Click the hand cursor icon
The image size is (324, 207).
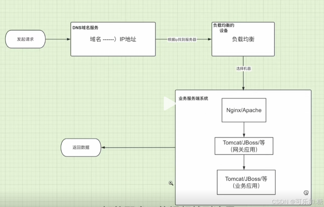pyautogui.click(x=306, y=193)
